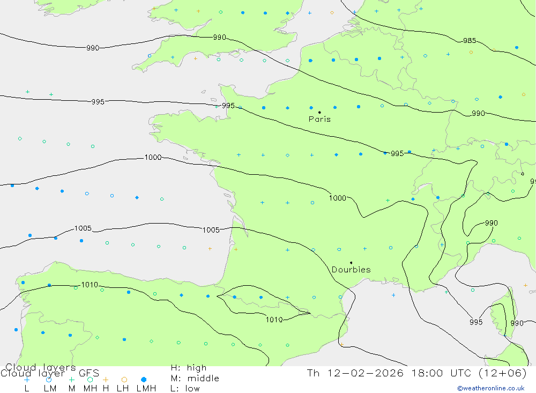Click the '990' label over northern Italy
This screenshot has width=536, height=393.
pos(491,223)
